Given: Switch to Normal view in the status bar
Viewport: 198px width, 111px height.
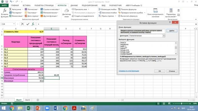Looking at the screenshot, I should click(x=158, y=104).
